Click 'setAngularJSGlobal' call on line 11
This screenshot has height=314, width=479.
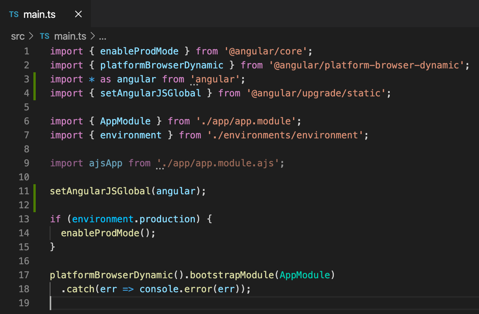point(100,191)
